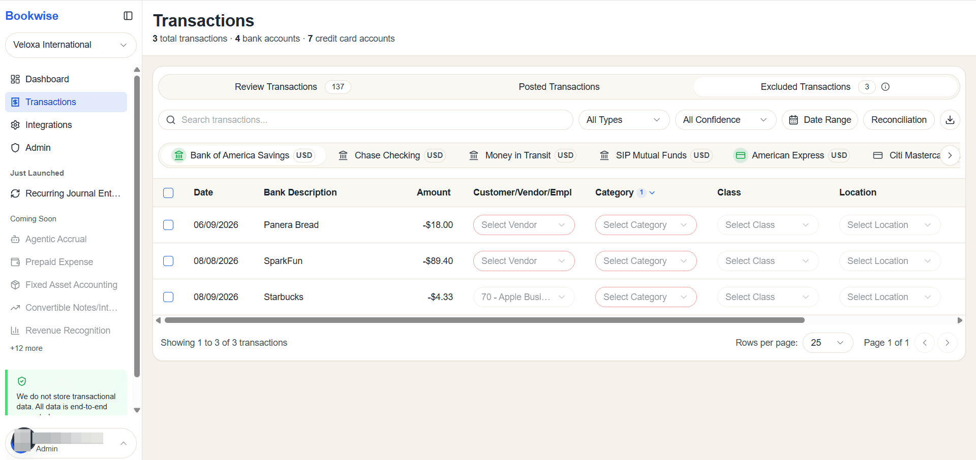Open Select Vendor for Panera Bread
976x460 pixels.
pyautogui.click(x=524, y=225)
